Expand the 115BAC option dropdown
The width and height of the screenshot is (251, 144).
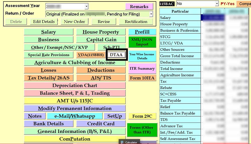click(217, 4)
